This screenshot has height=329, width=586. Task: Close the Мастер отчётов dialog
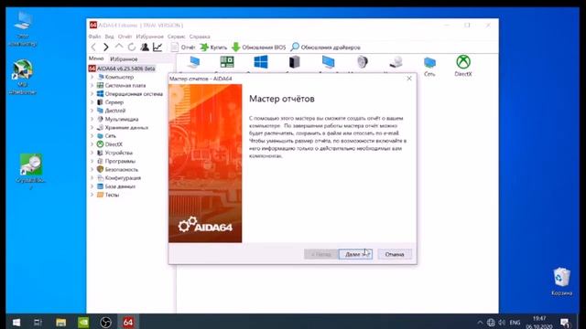[x=409, y=79]
